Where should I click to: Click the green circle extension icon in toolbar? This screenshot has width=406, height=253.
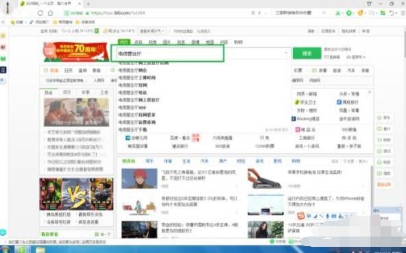tap(349, 13)
